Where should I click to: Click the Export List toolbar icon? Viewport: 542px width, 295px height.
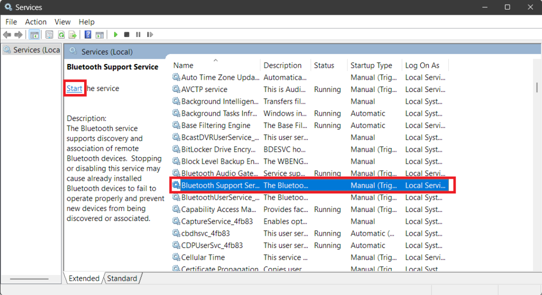click(73, 35)
